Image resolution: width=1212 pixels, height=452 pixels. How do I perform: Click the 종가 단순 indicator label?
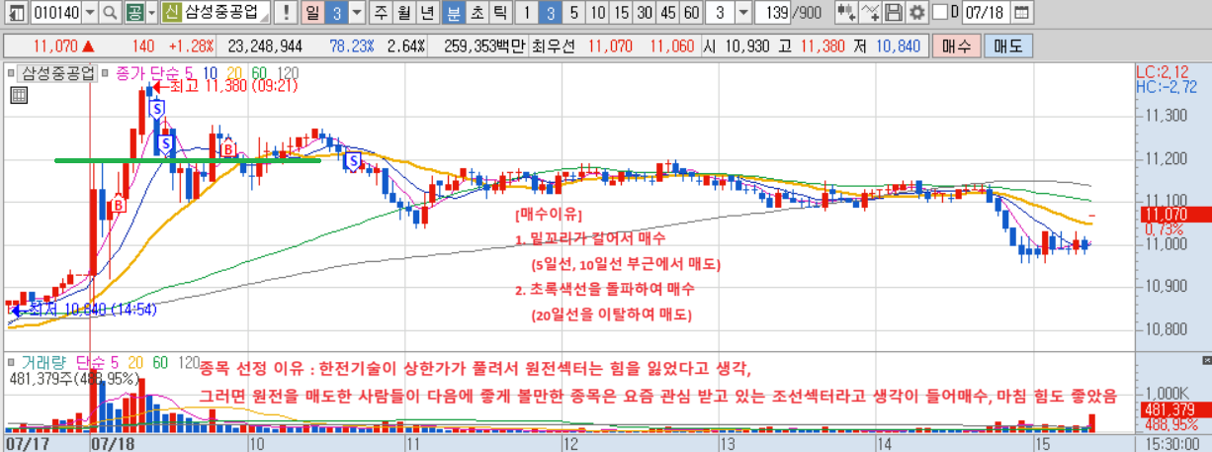pos(147,72)
